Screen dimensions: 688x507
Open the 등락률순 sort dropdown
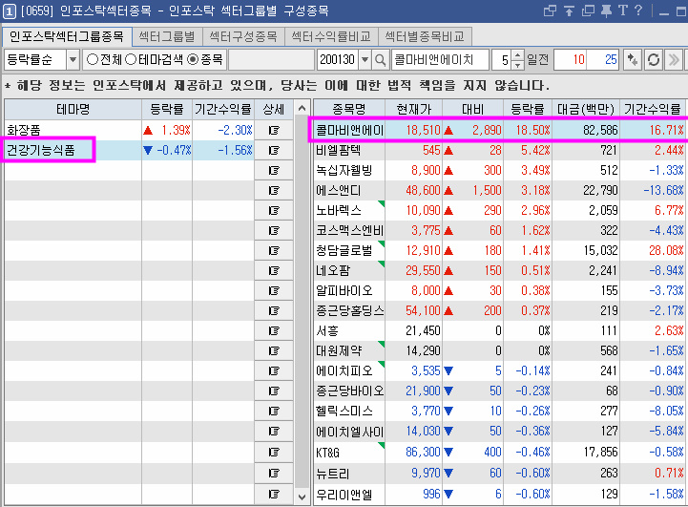[x=73, y=60]
